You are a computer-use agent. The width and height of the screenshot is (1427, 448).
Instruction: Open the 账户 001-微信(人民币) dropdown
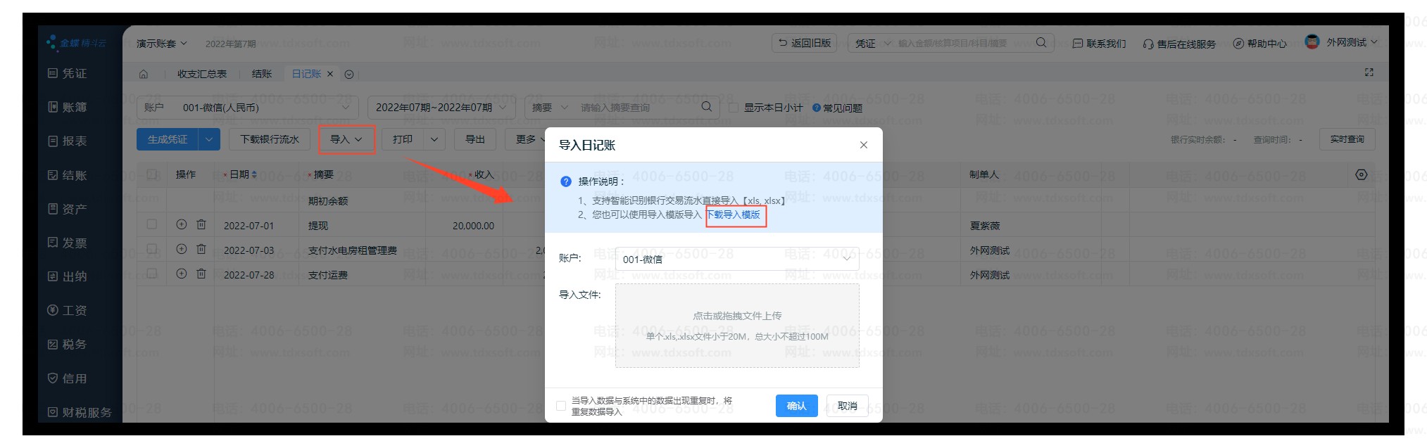click(247, 108)
